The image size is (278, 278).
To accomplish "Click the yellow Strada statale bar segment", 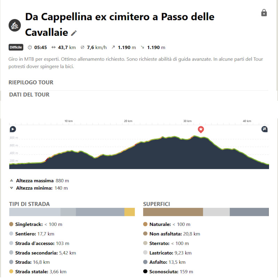I will (x=130, y=212).
